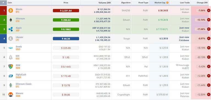Viewport: 211px width, 100px height.
Task: Click Litecoin blue price button $ 44.34
Action: coord(66,39)
